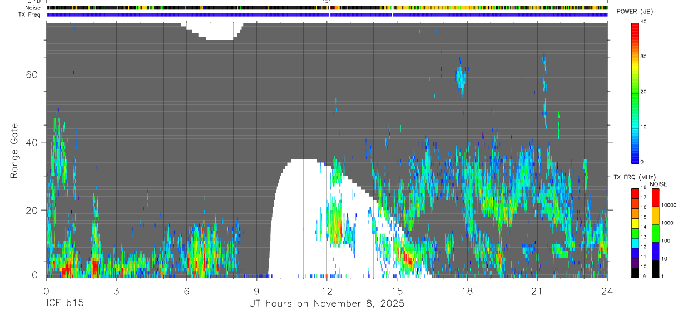683x315 pixels.
Task: Pick the yellow 14–15 MHz swatch in TX FRQ legend
Action: click(635, 223)
